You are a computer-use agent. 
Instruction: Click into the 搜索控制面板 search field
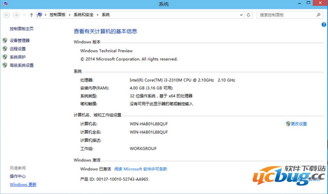[285, 15]
